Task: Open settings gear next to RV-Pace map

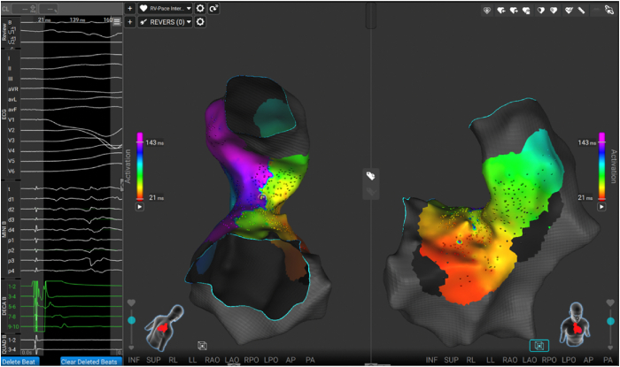Action: pos(200,8)
